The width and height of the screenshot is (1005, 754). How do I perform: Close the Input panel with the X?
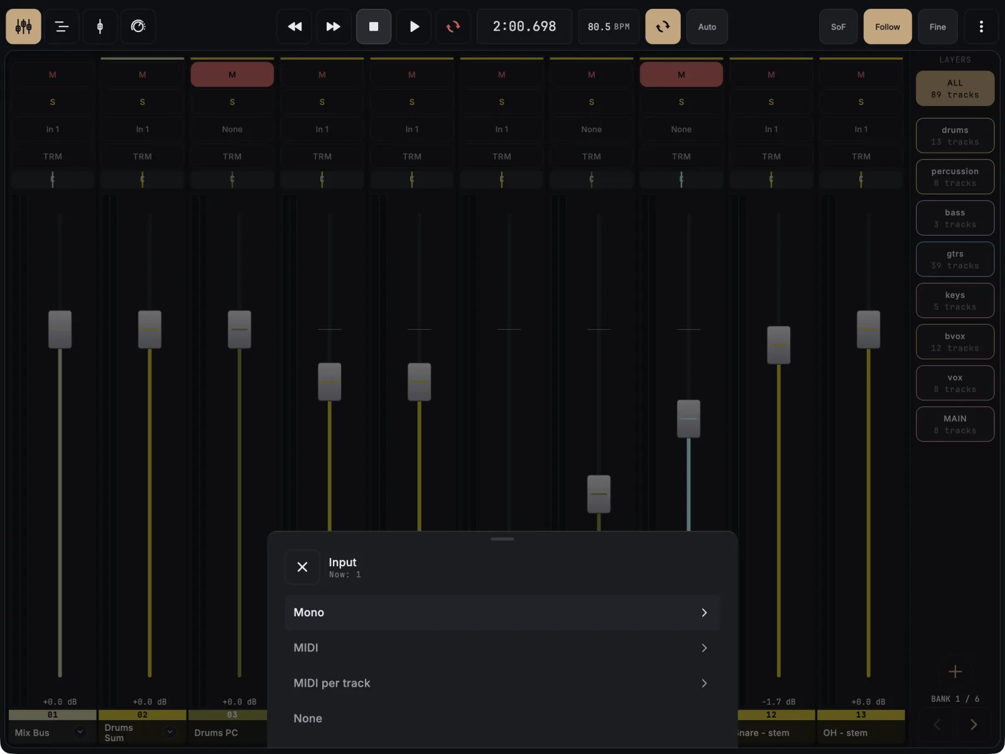coord(302,567)
